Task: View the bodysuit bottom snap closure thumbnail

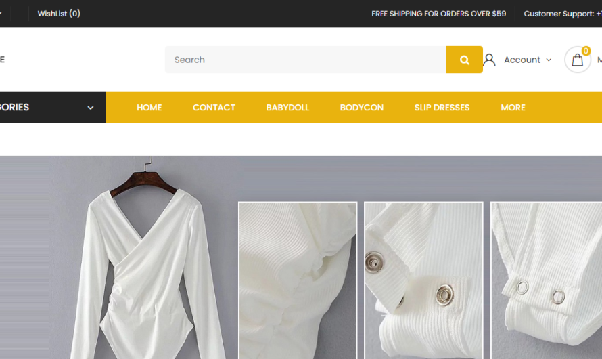Action: pos(546,280)
